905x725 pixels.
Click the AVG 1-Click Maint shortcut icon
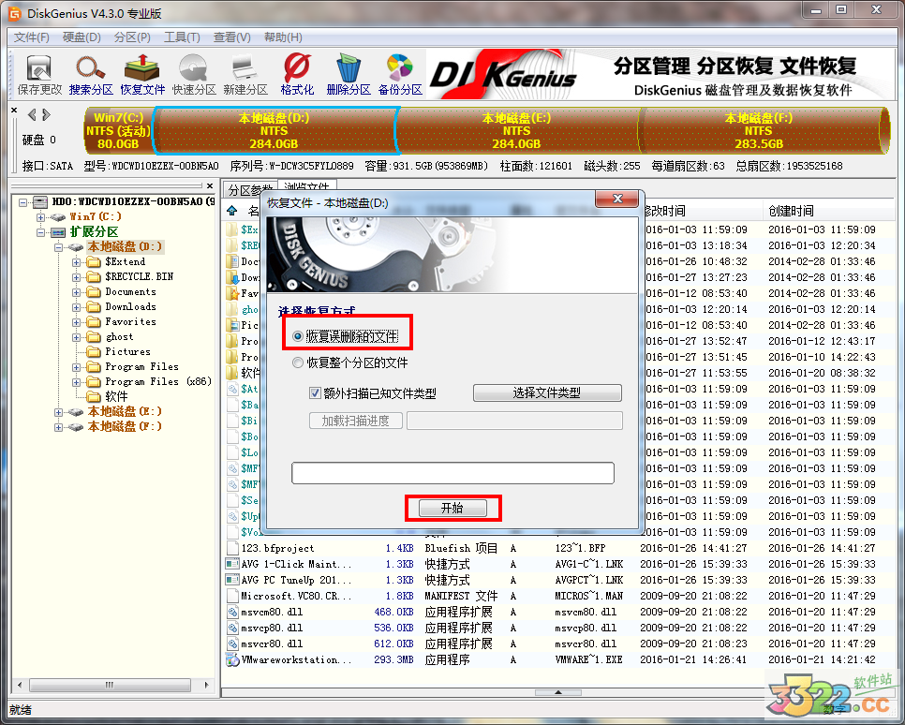(x=232, y=564)
